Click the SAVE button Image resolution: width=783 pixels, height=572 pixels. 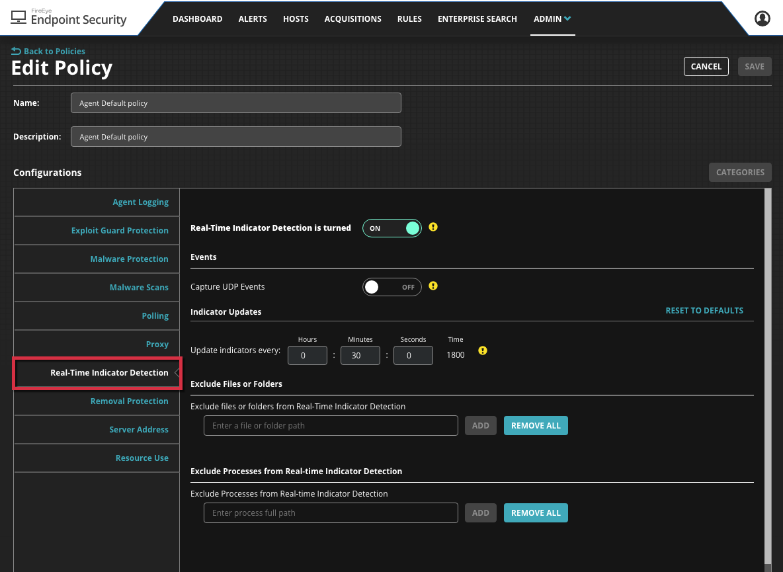pyautogui.click(x=755, y=66)
